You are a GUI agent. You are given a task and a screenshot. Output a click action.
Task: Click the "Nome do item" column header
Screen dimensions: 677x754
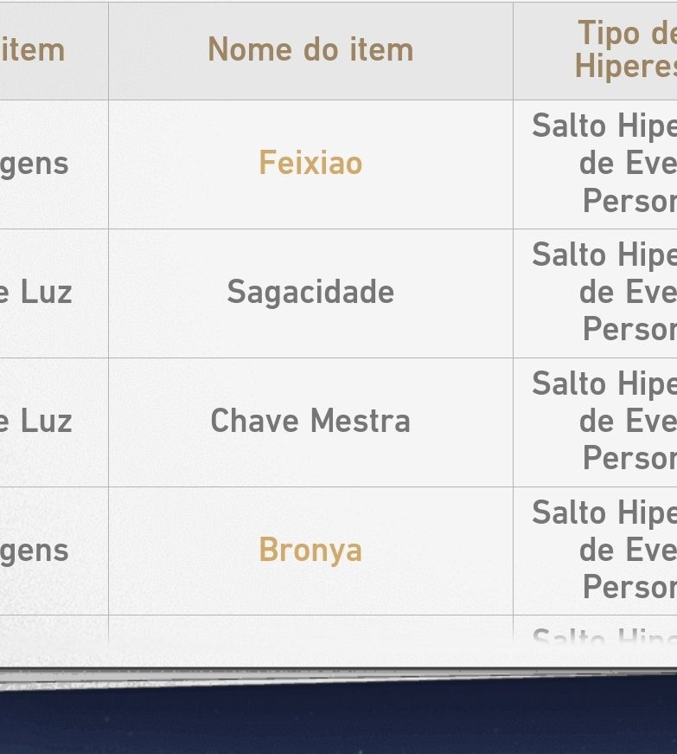pyautogui.click(x=310, y=50)
